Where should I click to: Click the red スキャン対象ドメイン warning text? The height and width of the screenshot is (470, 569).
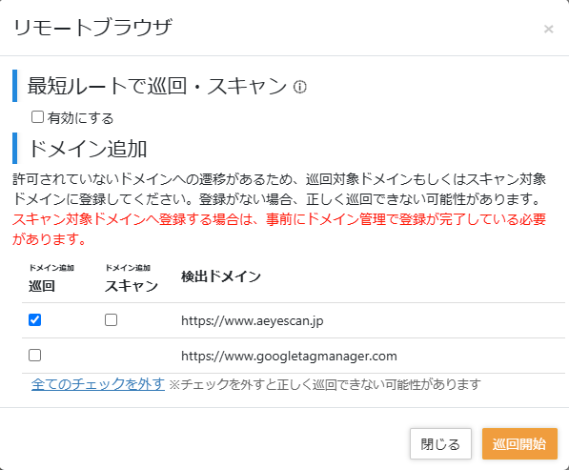(x=279, y=230)
